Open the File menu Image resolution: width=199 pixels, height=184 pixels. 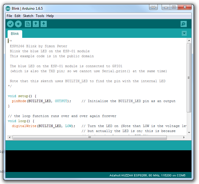click(x=9, y=16)
